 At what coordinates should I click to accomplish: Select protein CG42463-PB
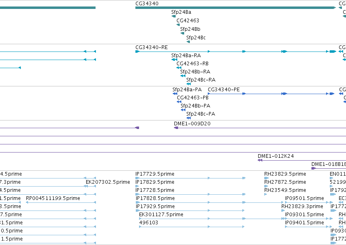click(x=193, y=98)
